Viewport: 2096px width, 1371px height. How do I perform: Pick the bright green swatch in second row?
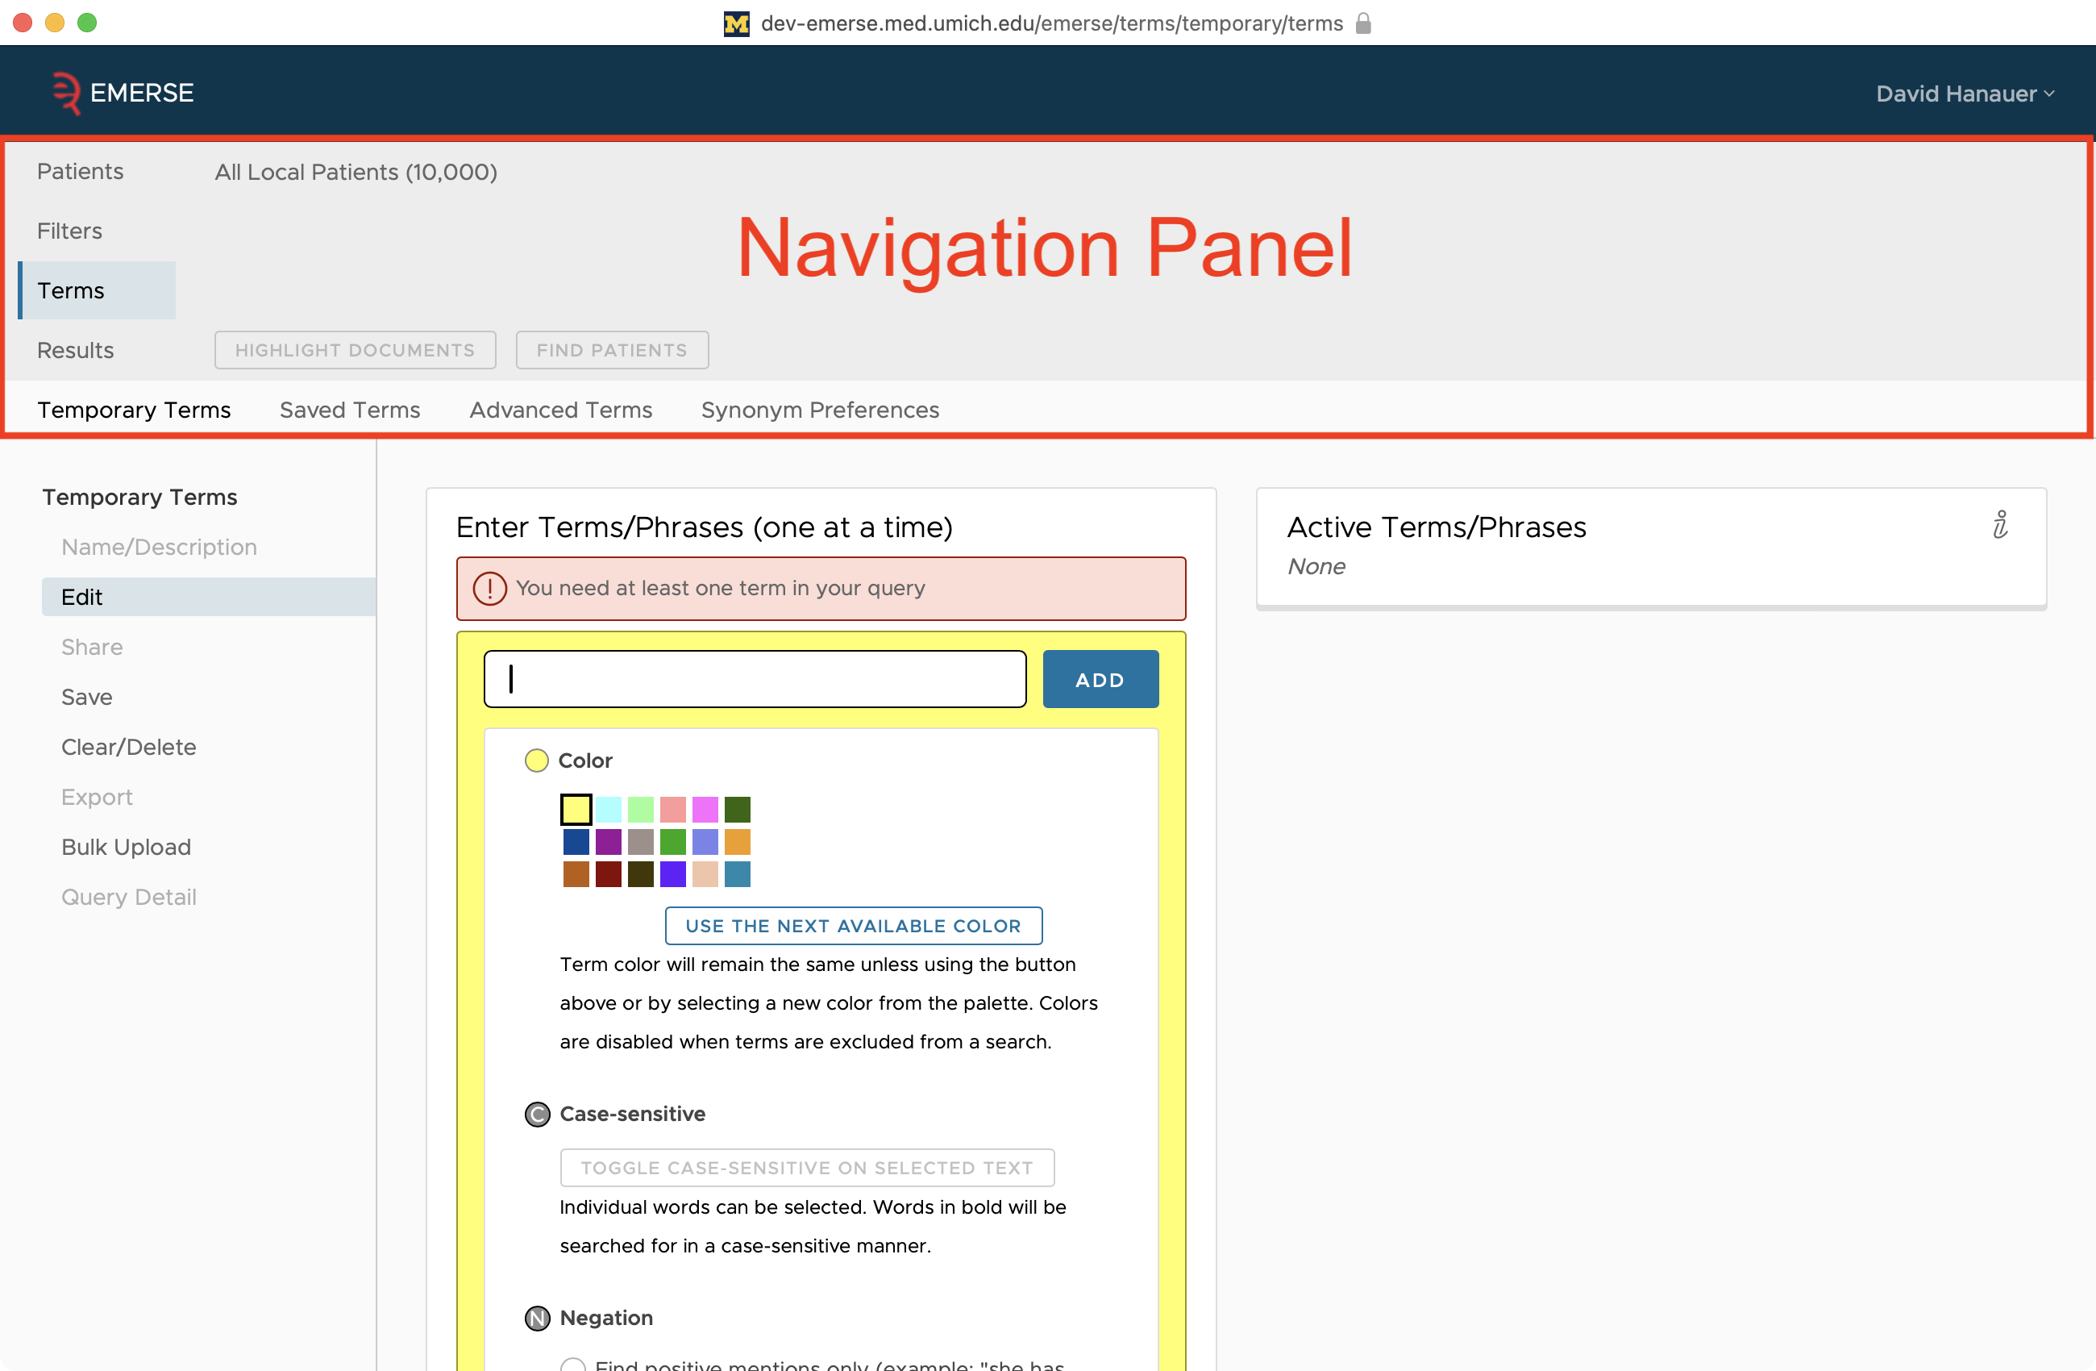point(673,841)
